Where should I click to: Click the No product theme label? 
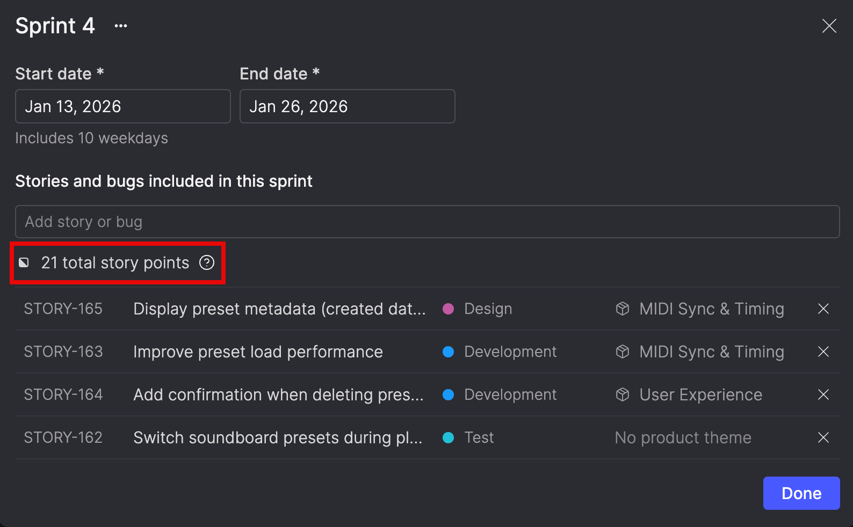(683, 437)
